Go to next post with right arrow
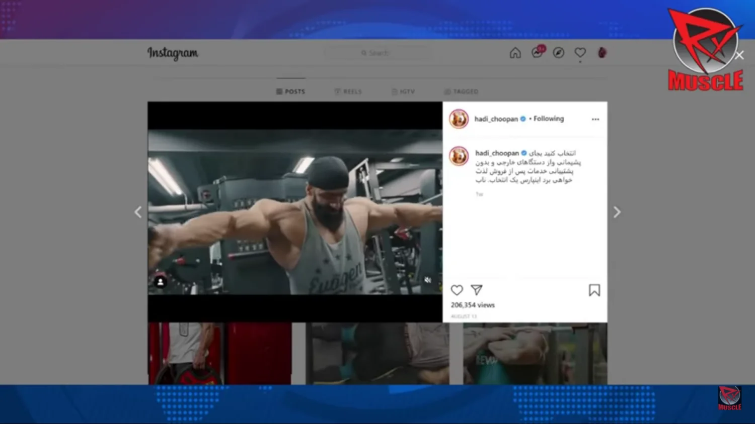This screenshot has height=424, width=755. click(x=617, y=213)
